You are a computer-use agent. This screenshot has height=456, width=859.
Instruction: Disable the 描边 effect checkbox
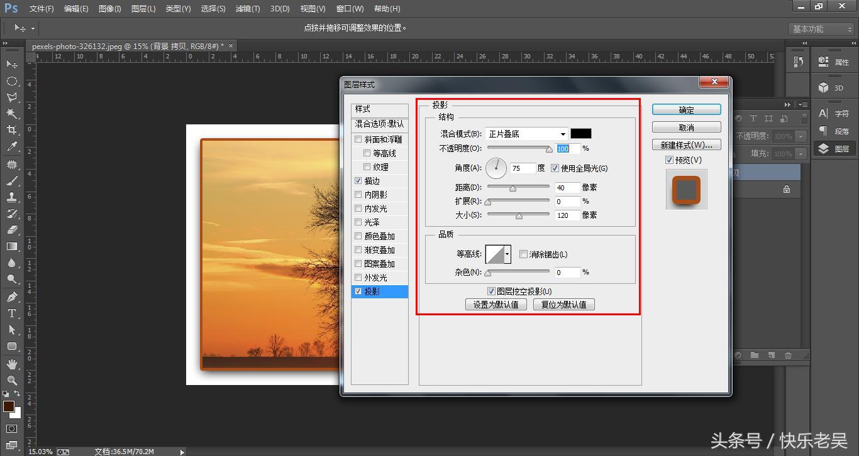coord(358,180)
